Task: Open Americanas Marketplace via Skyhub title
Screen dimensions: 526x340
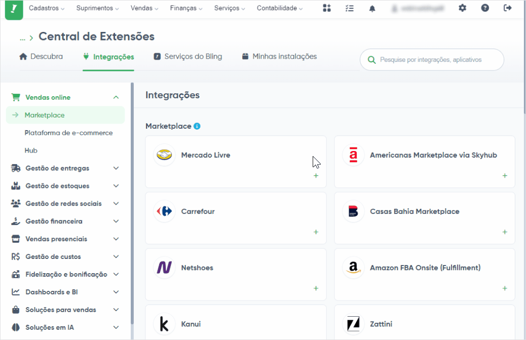Action: pyautogui.click(x=433, y=155)
